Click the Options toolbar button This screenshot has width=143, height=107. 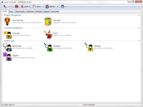[50, 6]
